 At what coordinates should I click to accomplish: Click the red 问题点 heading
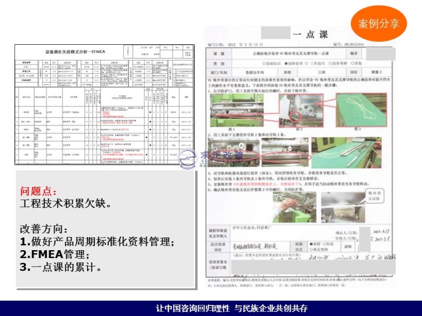coord(37,191)
